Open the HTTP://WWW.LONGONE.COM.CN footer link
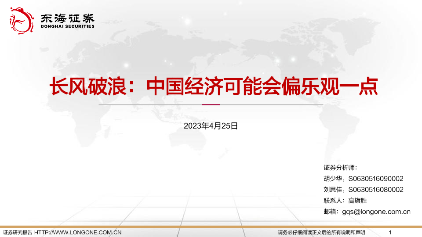This screenshot has width=422, height=237. [x=78, y=232]
